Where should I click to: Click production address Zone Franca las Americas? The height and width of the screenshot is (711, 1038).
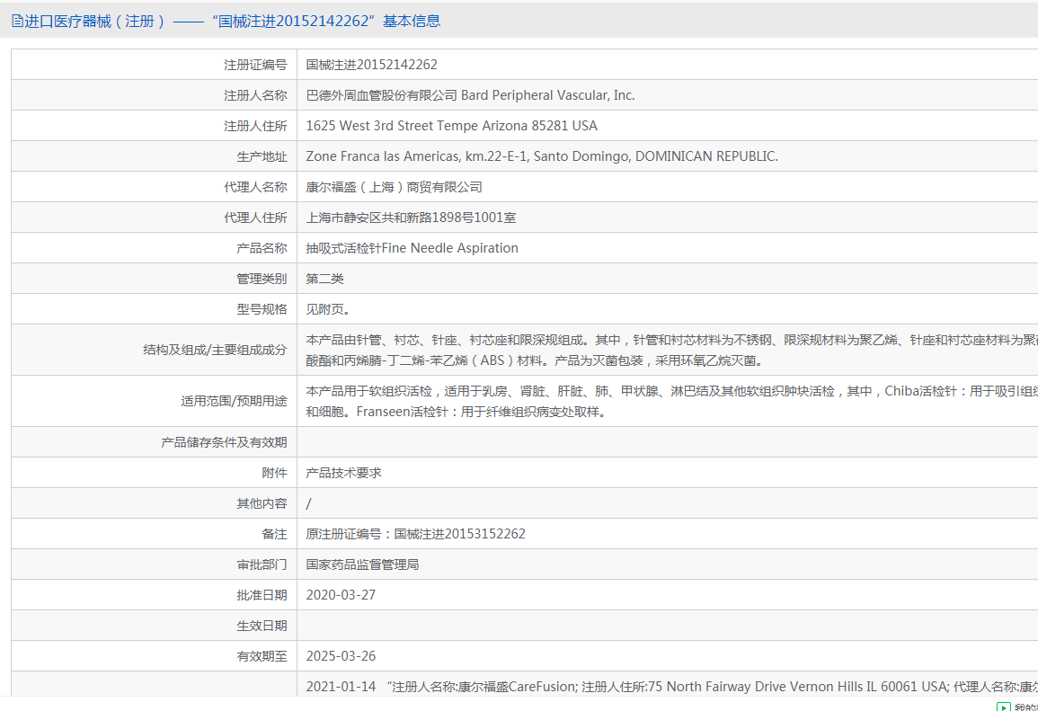tap(542, 156)
